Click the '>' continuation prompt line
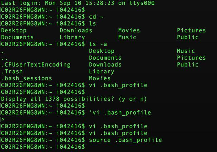 click(3, 119)
